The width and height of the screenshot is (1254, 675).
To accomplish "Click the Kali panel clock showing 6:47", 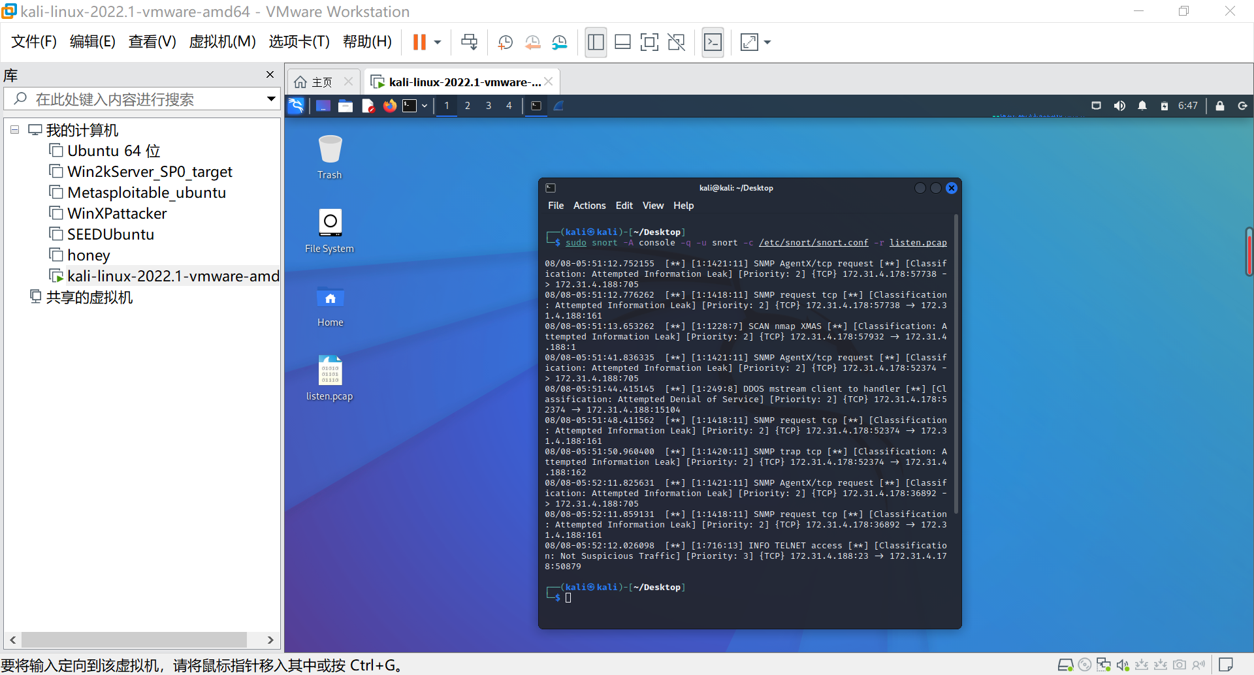I will pos(1188,106).
